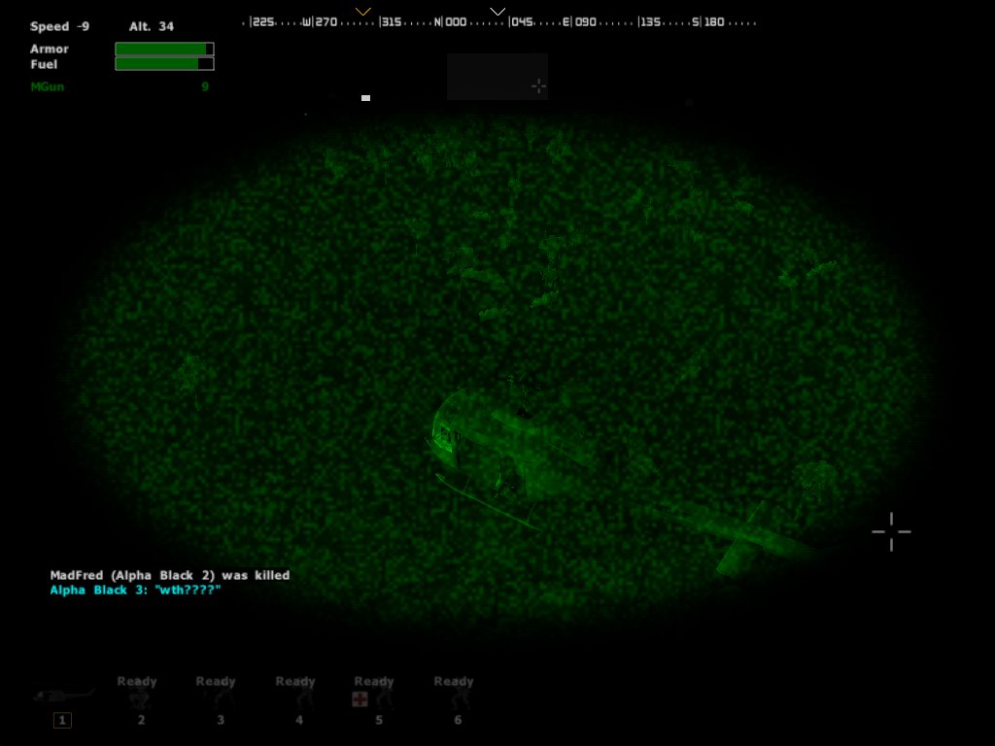Click the Alt. 34 altitude readout
This screenshot has height=746, width=995.
[151, 26]
